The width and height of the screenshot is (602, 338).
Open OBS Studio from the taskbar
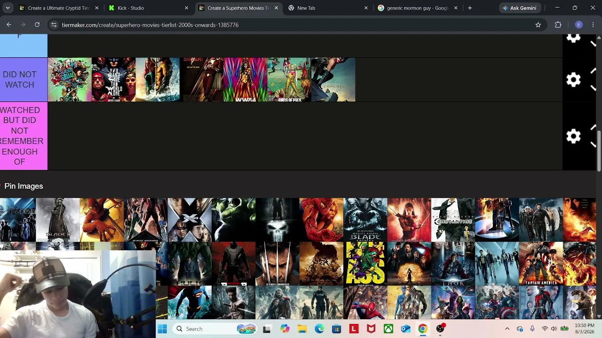click(x=440, y=329)
